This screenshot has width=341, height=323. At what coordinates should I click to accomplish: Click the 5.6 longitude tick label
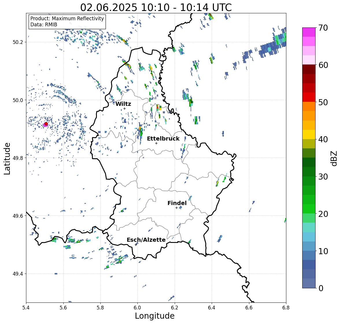point(63,308)
